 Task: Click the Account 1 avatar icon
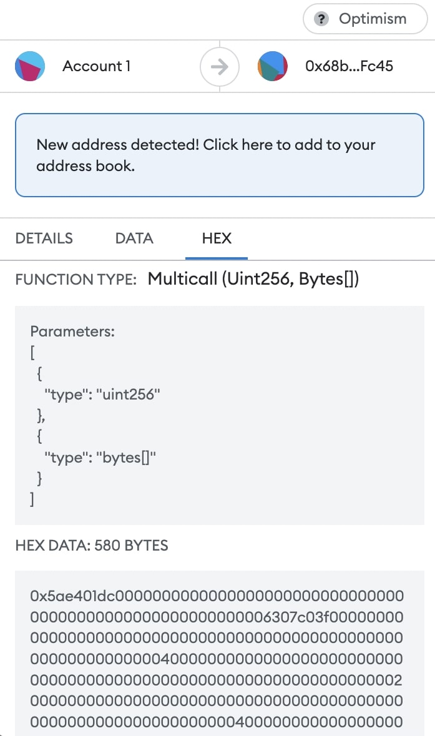click(30, 66)
